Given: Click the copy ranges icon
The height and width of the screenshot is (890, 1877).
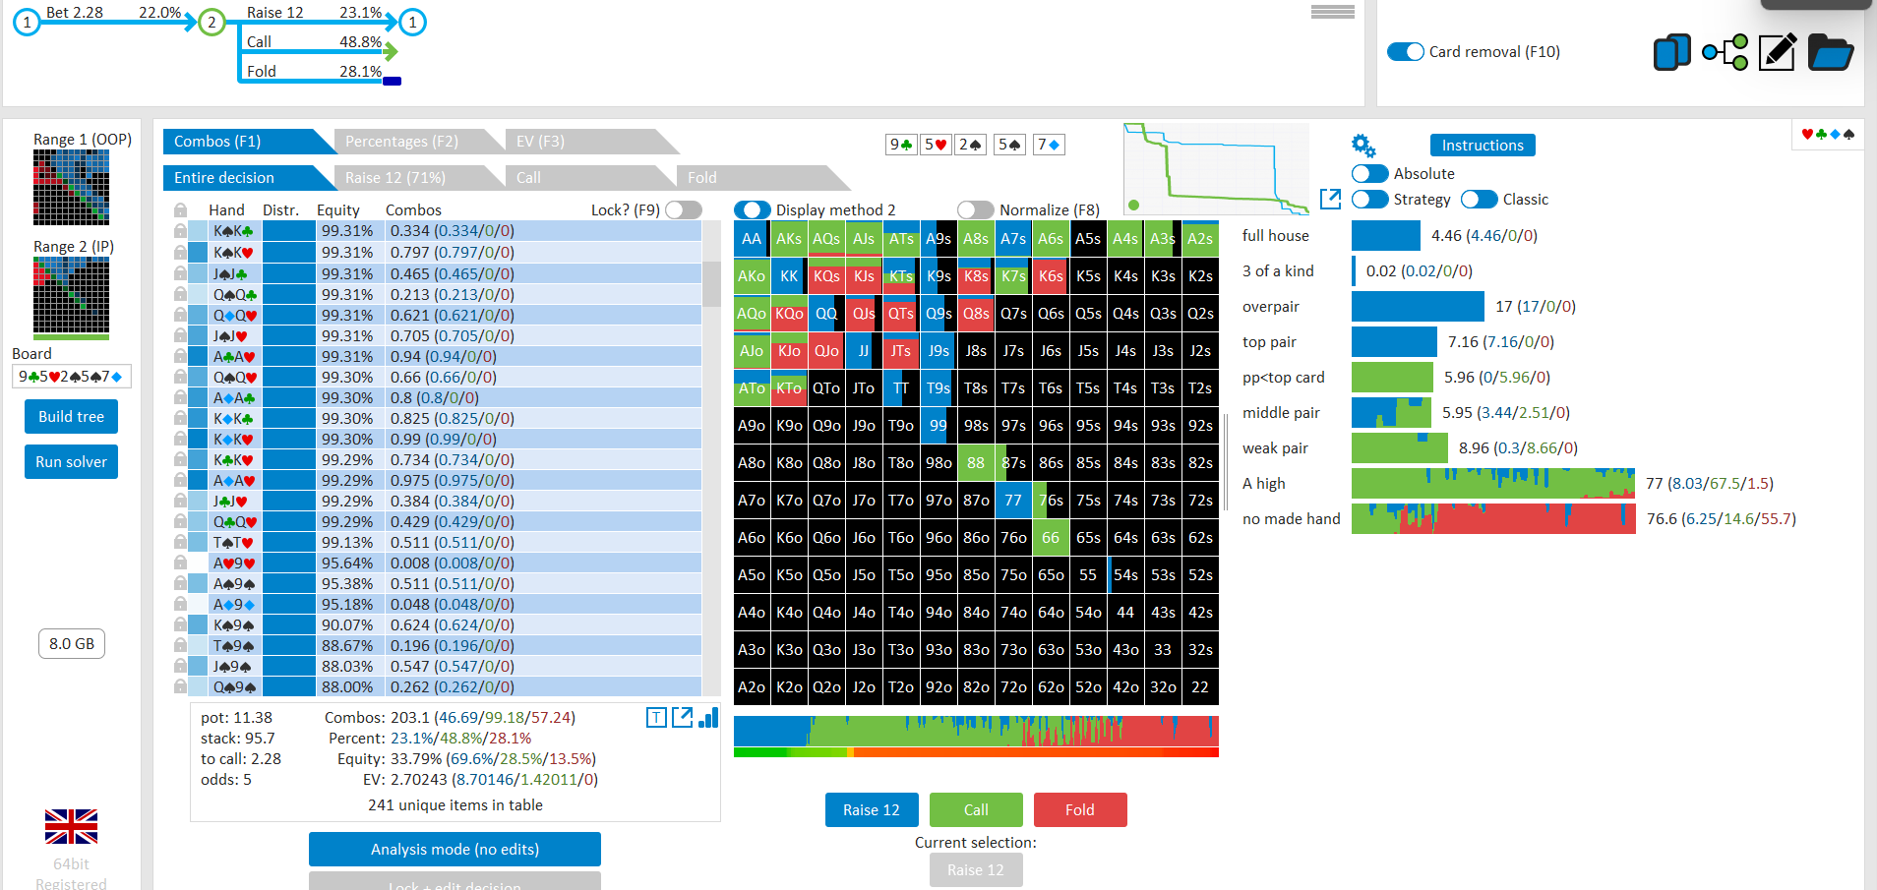Looking at the screenshot, I should (x=1671, y=52).
